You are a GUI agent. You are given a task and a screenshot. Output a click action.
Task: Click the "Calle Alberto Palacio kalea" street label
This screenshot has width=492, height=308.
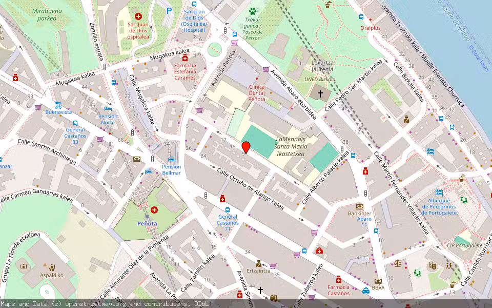325,178
